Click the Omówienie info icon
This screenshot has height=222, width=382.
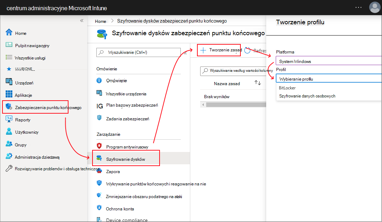(x=99, y=81)
